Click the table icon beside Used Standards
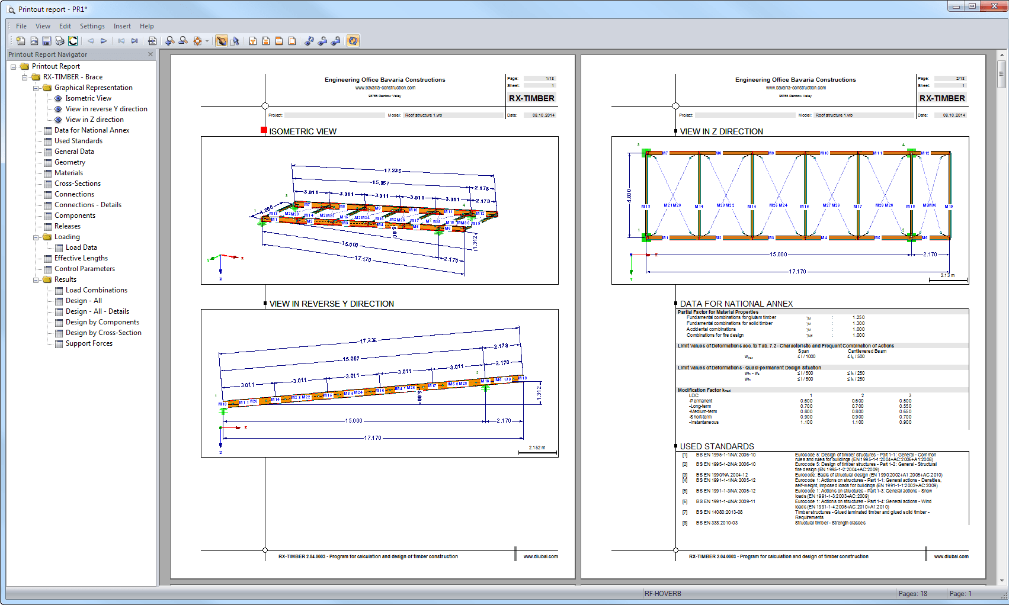 [48, 141]
